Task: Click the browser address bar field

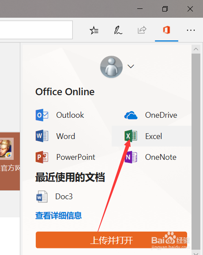Action: coord(36,30)
